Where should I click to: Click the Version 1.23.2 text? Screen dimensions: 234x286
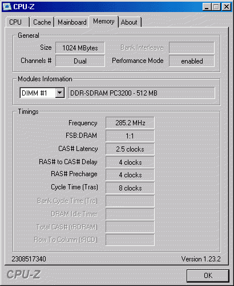[201, 259]
